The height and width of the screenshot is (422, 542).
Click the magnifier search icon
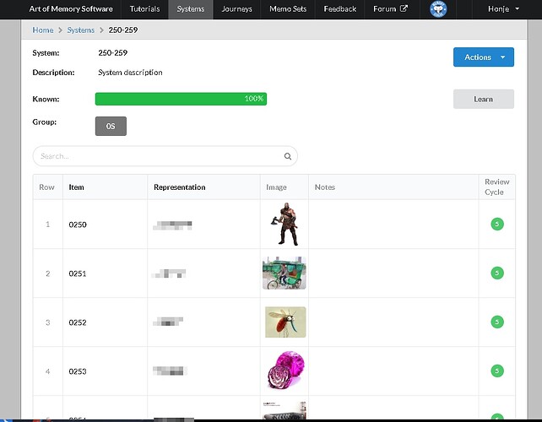[288, 156]
